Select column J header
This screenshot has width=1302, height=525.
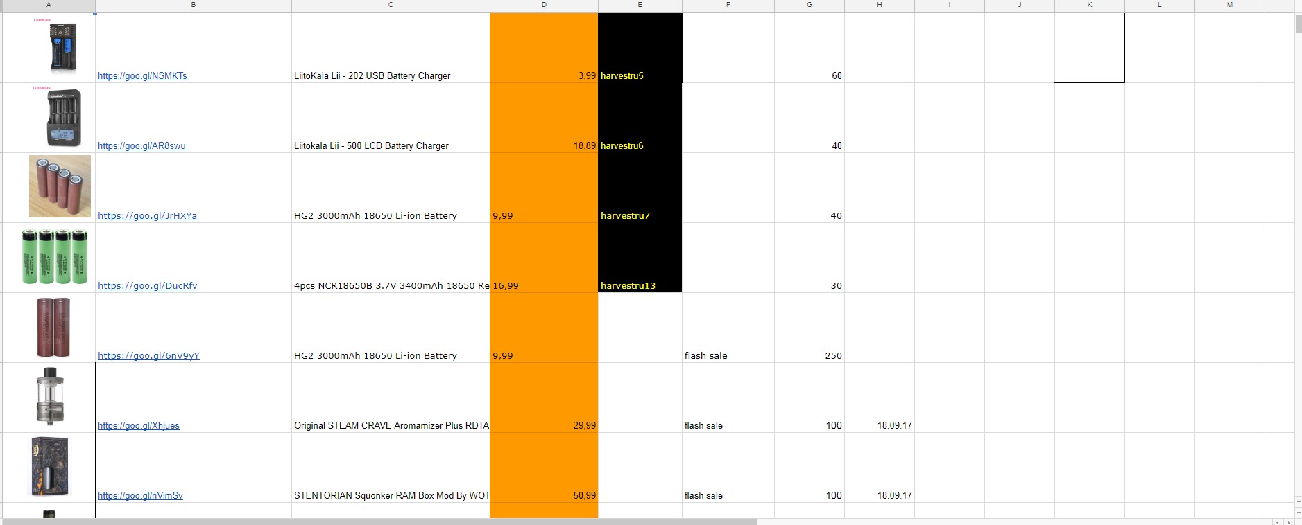pyautogui.click(x=1020, y=5)
